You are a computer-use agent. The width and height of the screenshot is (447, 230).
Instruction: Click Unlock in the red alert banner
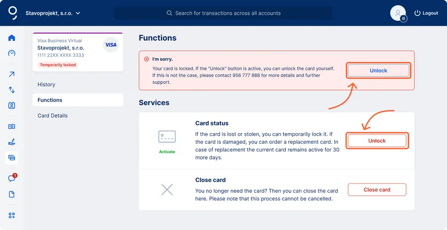click(x=378, y=70)
